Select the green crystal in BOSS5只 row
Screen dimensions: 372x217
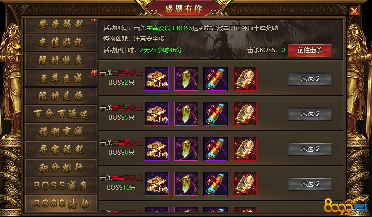[x=186, y=114]
